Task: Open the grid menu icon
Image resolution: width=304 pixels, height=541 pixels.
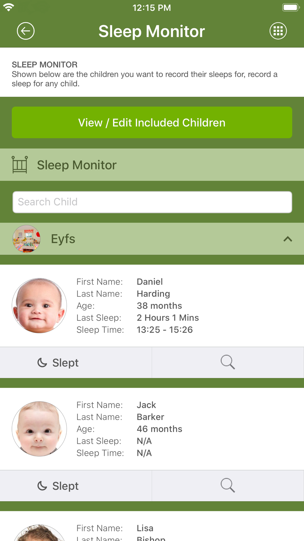Action: coord(278,31)
